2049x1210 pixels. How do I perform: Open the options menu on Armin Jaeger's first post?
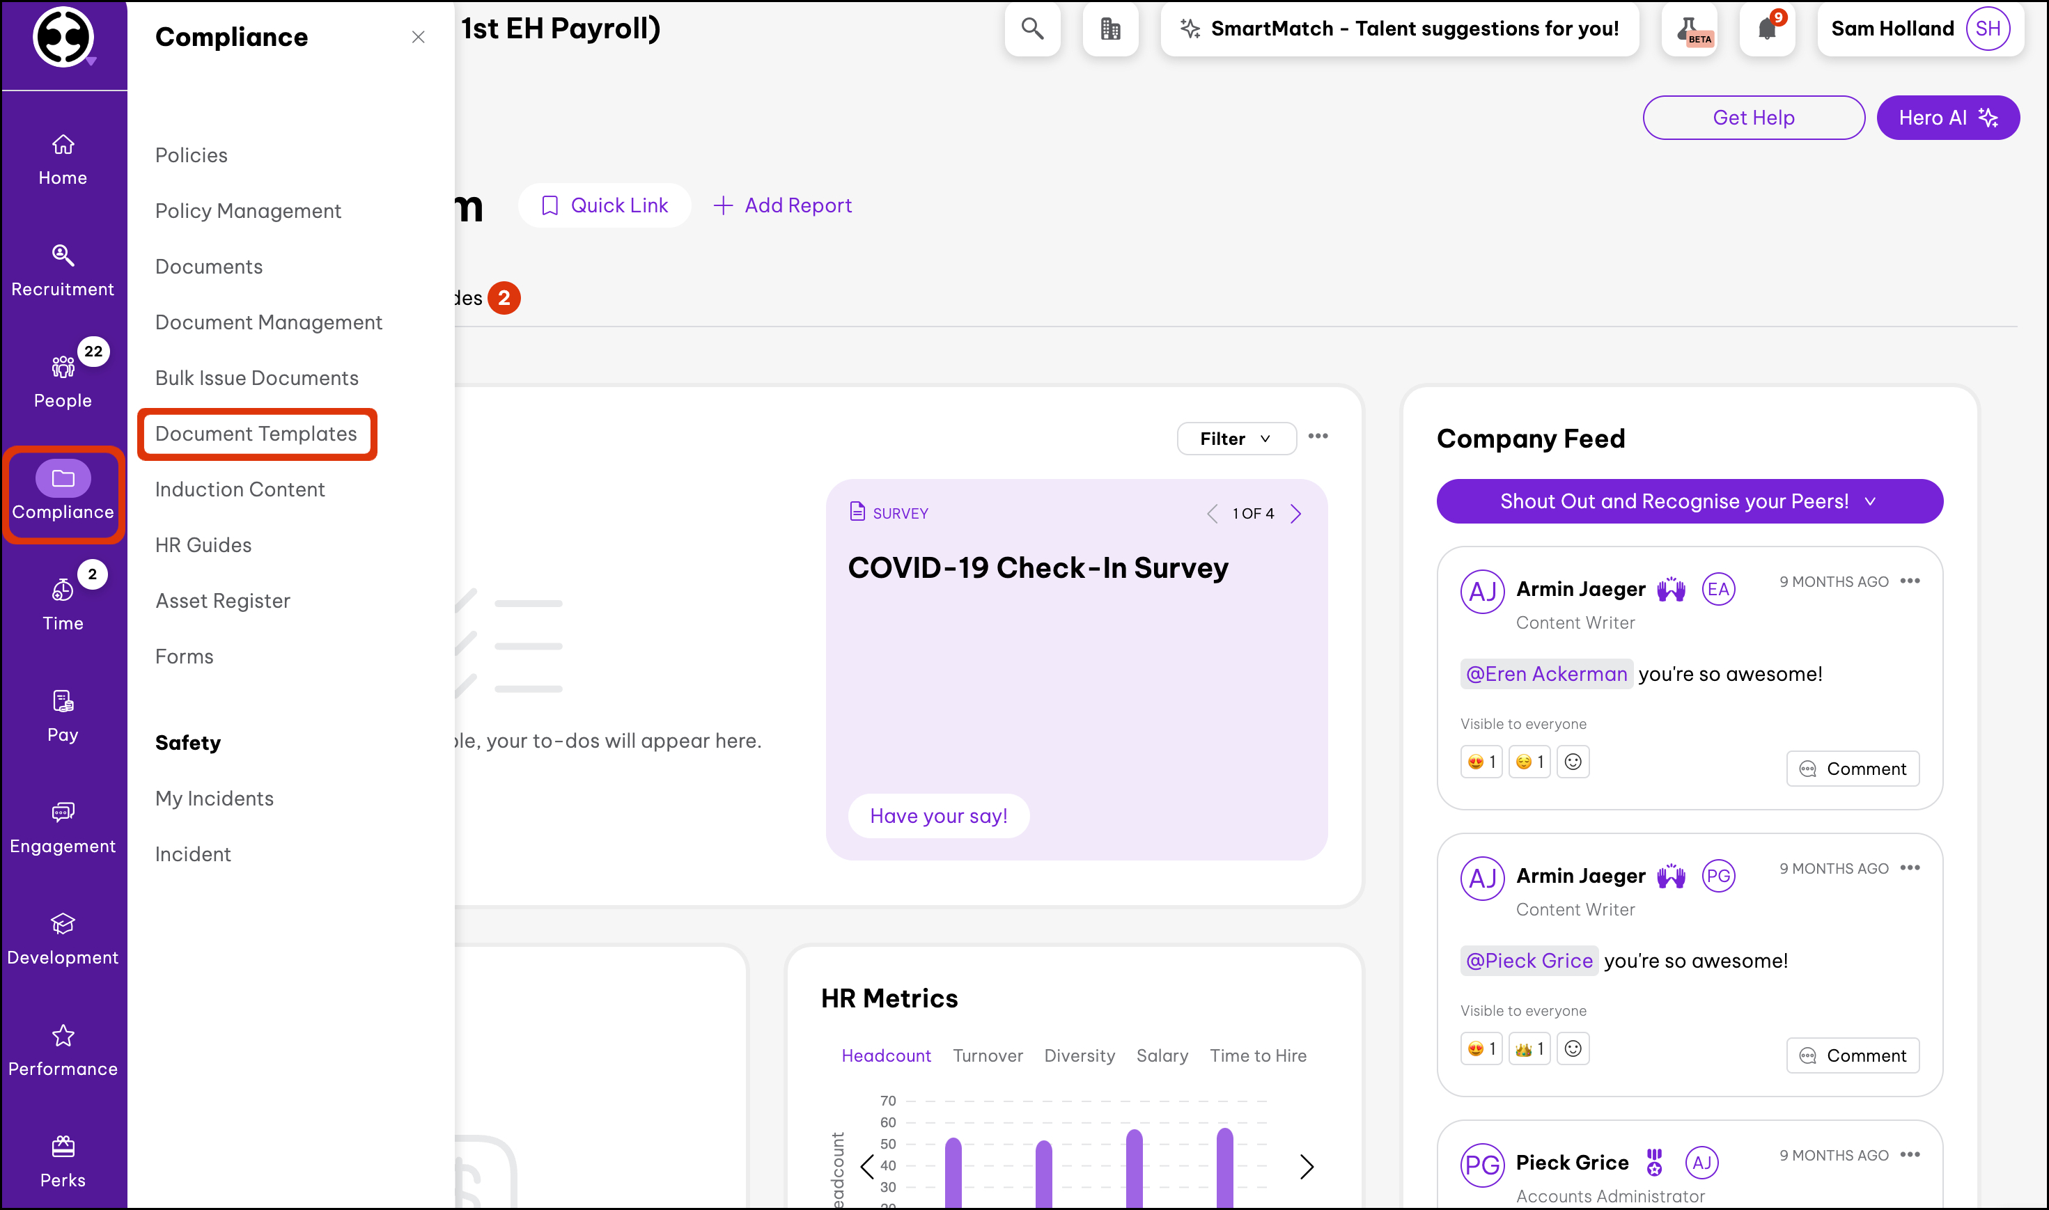pyautogui.click(x=1912, y=581)
